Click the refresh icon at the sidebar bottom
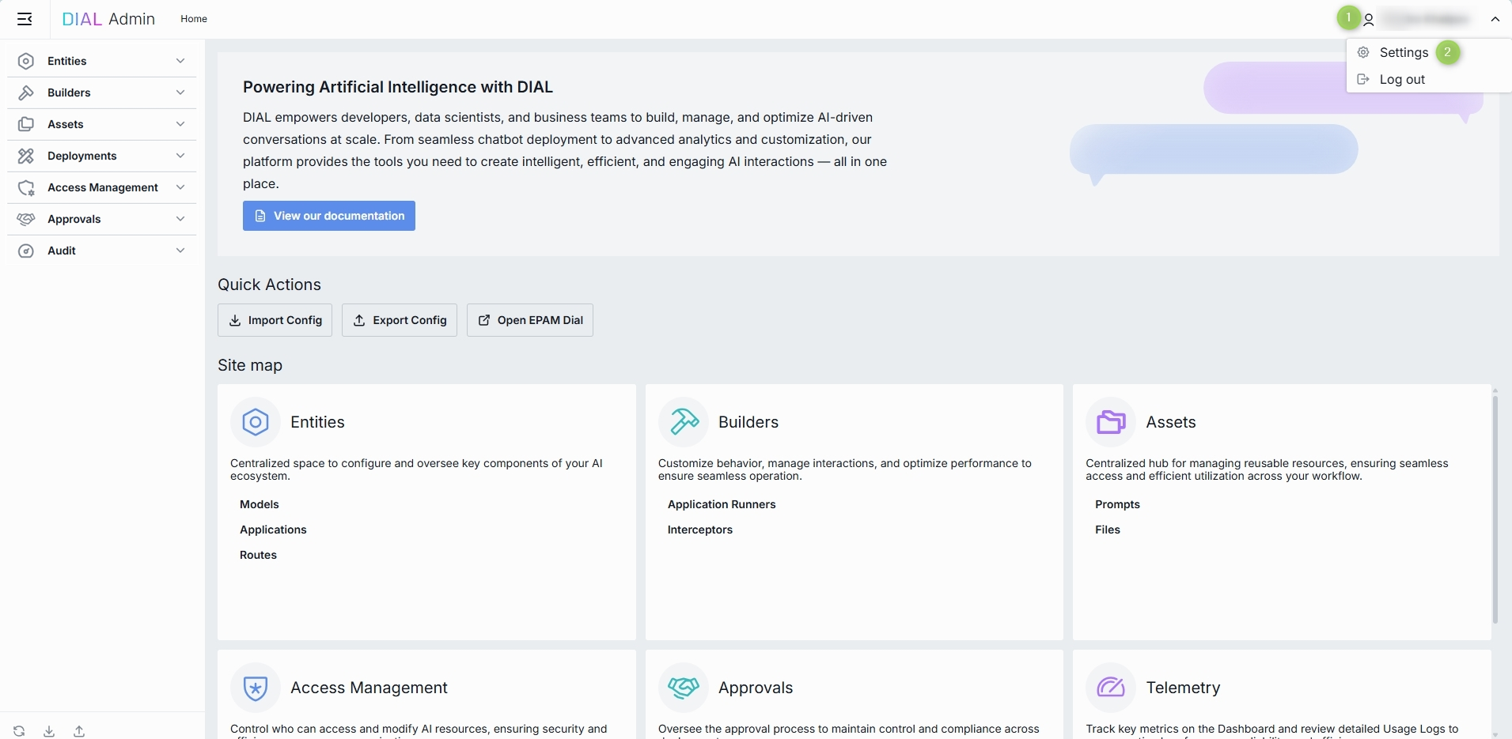Screen dimensions: 1512x739 click(x=19, y=731)
